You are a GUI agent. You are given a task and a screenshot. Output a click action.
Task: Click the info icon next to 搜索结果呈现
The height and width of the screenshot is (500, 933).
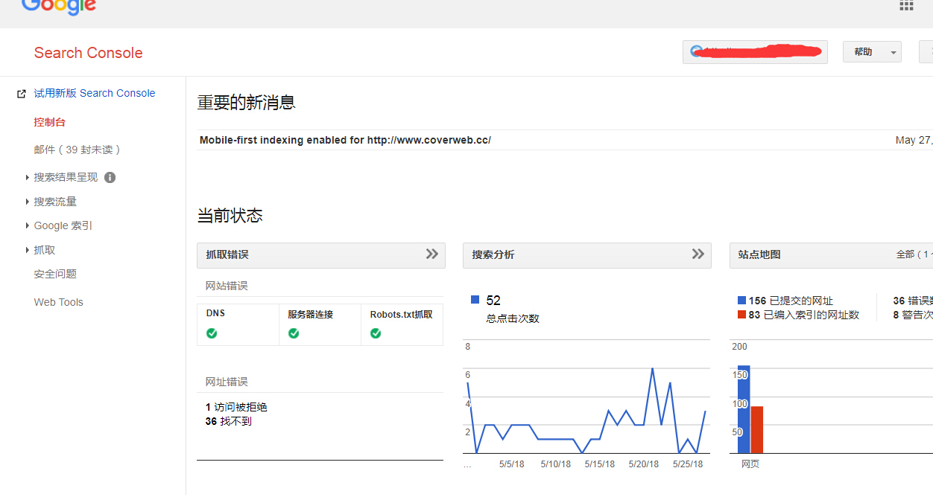coord(110,177)
